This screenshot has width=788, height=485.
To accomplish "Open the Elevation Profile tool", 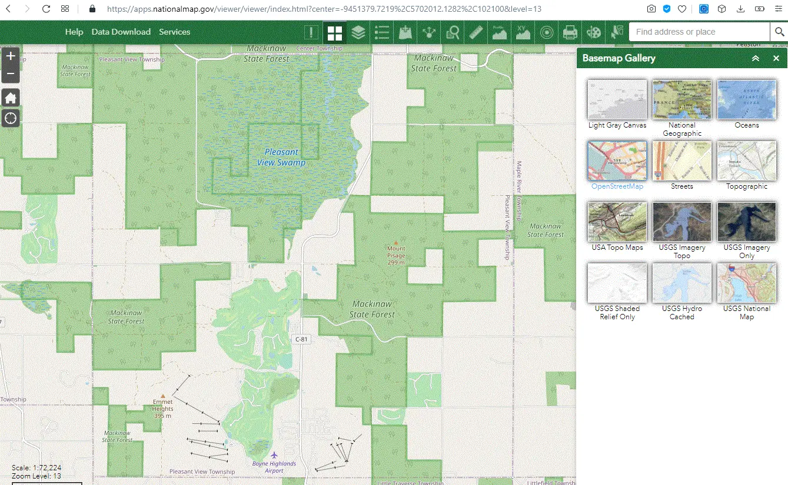I will pyautogui.click(x=499, y=32).
